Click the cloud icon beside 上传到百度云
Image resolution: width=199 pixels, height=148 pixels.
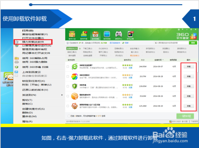(16, 72)
